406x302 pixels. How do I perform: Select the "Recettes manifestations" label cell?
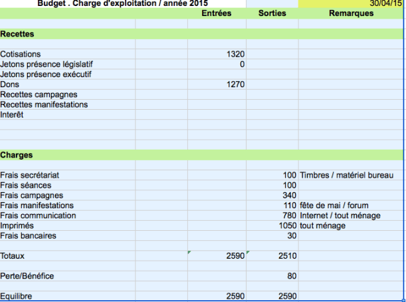point(44,104)
